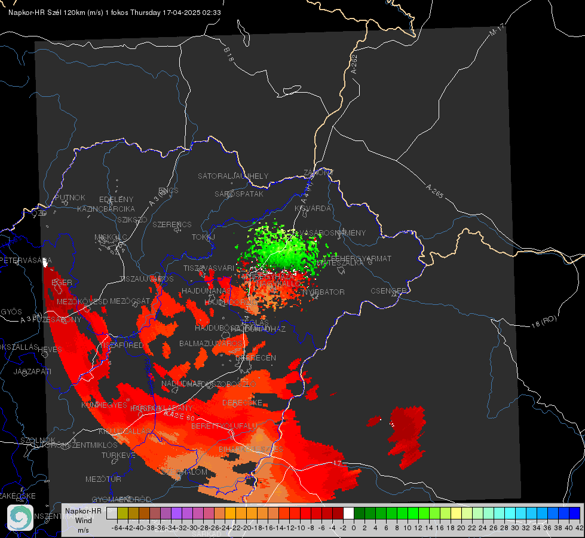Screen dimensions: 585x538
Task: Click the KUNHEGYES label
Action: pyautogui.click(x=104, y=405)
